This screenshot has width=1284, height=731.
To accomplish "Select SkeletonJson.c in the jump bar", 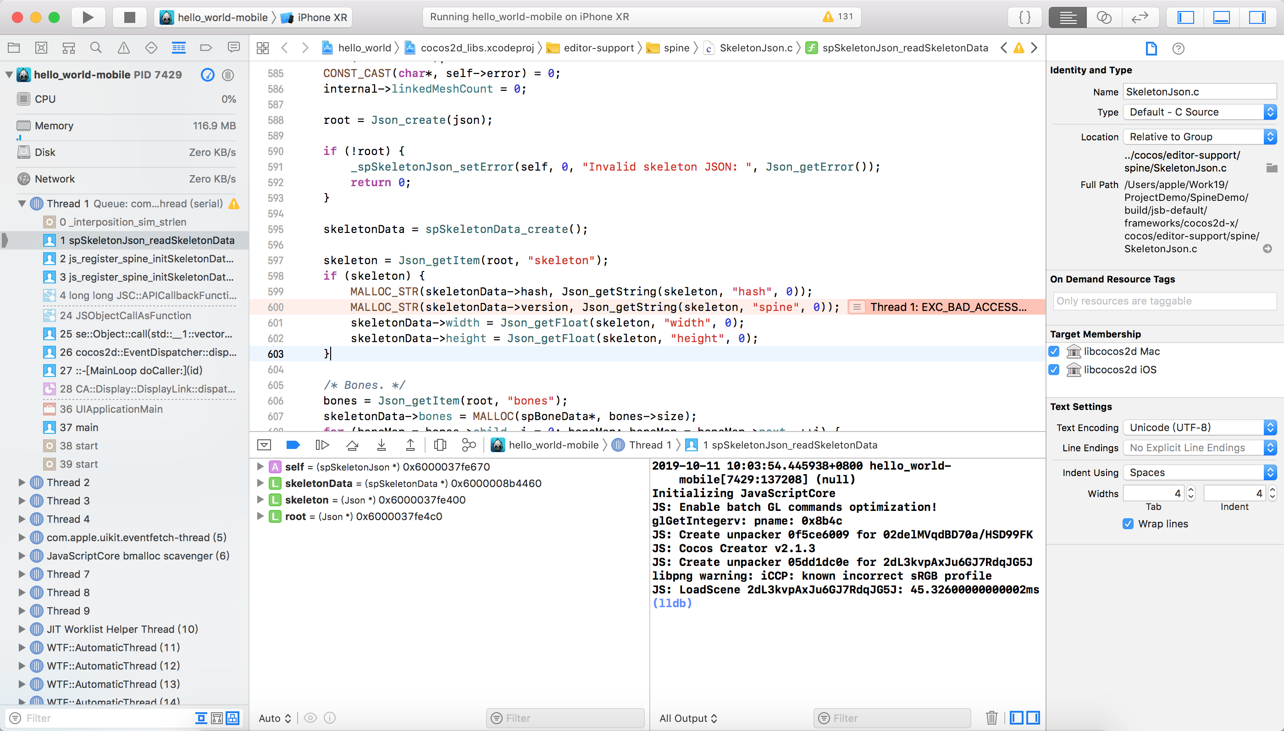I will pyautogui.click(x=755, y=48).
